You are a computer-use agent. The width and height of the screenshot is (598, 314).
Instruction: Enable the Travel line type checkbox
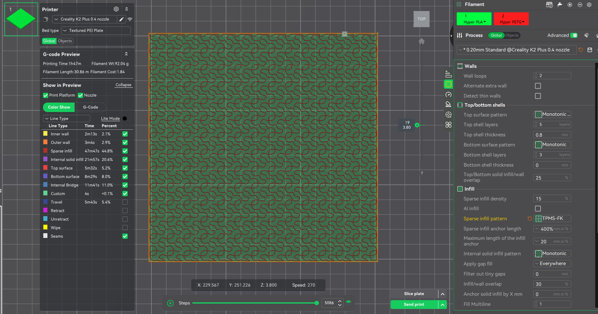(x=125, y=202)
